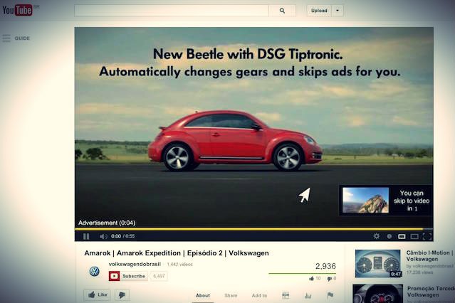Toggle full screen mode
This screenshot has height=303, width=455.
(427, 236)
